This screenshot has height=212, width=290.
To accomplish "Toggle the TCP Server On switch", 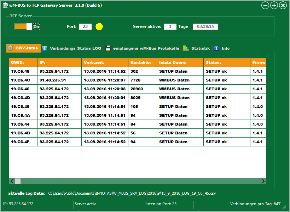I will pos(23,27).
